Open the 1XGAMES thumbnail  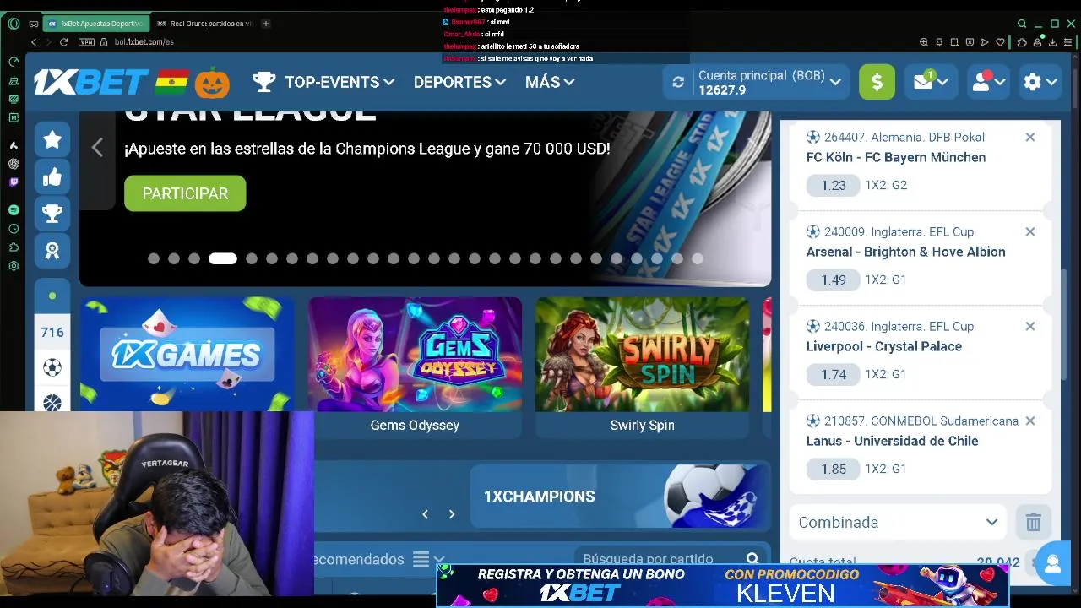pyautogui.click(x=187, y=354)
